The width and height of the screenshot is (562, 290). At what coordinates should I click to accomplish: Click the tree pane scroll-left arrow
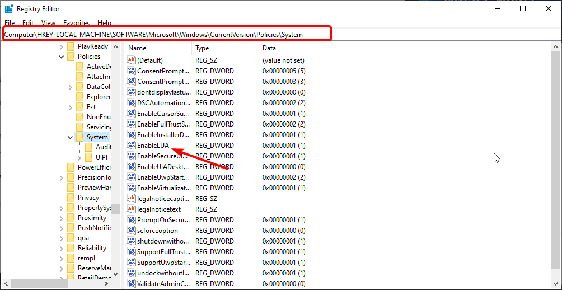[x=5, y=283]
